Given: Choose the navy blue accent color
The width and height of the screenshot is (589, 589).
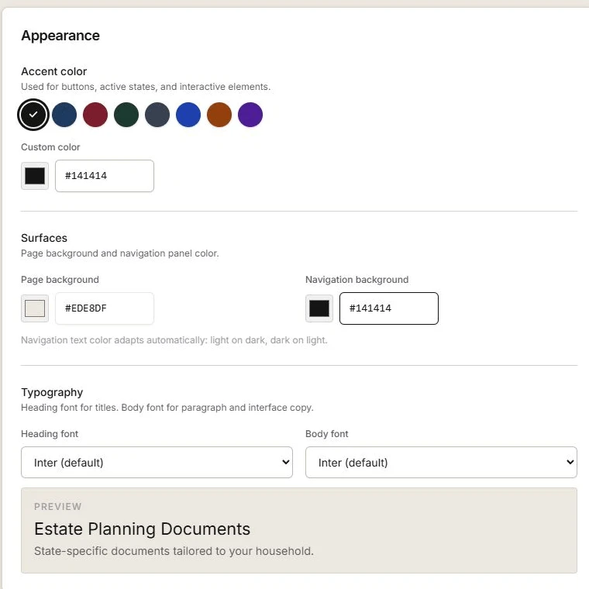Looking at the screenshot, I should coord(64,115).
